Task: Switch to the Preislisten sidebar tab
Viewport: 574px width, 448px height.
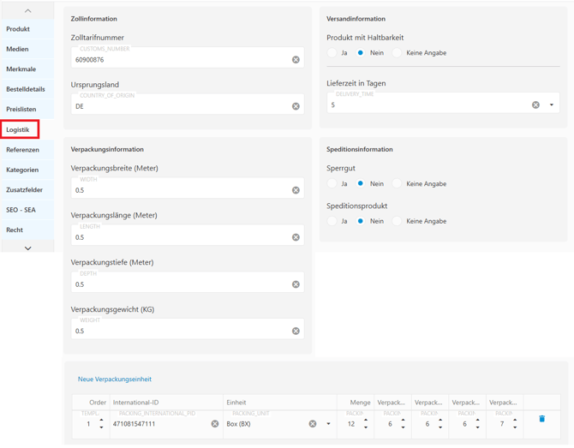Action: (21, 110)
